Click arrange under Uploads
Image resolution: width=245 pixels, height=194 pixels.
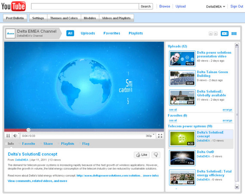[x=227, y=110]
